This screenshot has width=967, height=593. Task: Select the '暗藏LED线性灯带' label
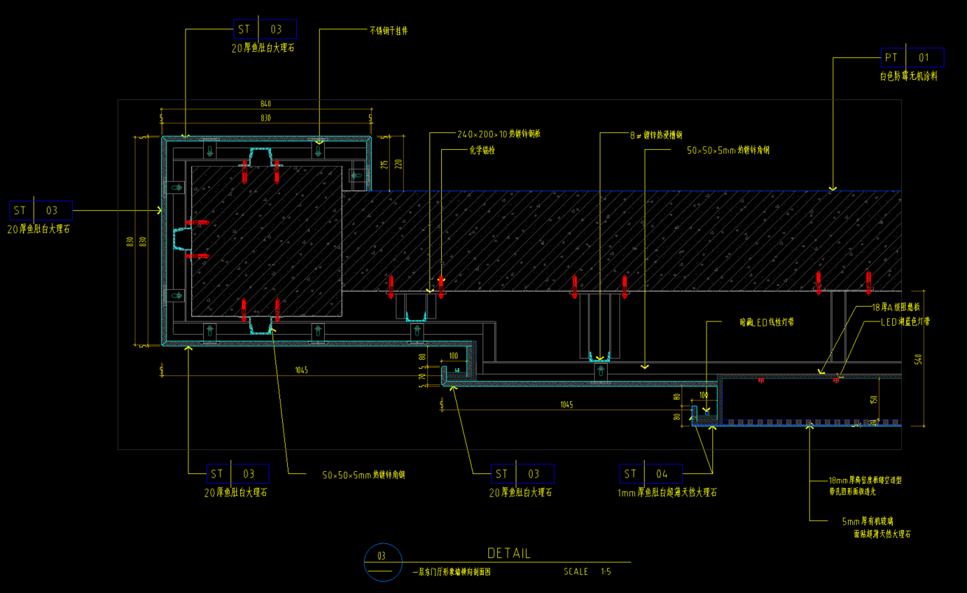tap(767, 323)
